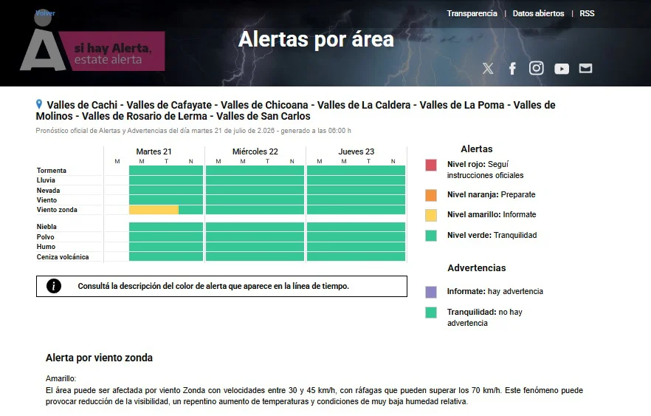Click the green Lluvia bar under Martes 21
Viewport: 651px width, 416px height.
(166, 180)
